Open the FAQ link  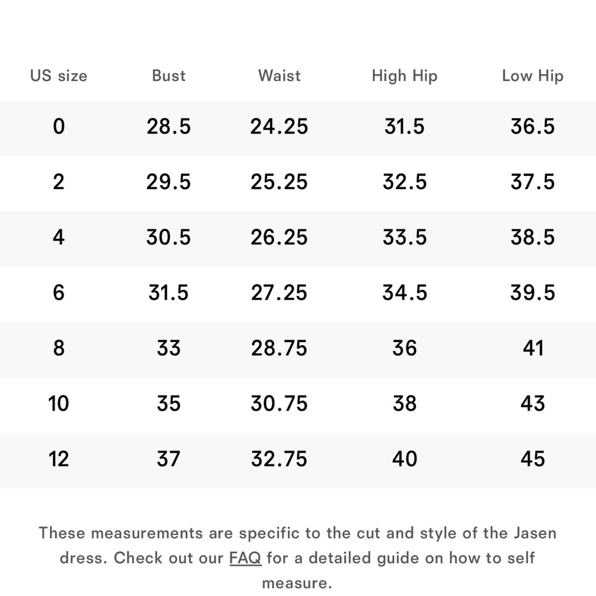[x=245, y=558]
